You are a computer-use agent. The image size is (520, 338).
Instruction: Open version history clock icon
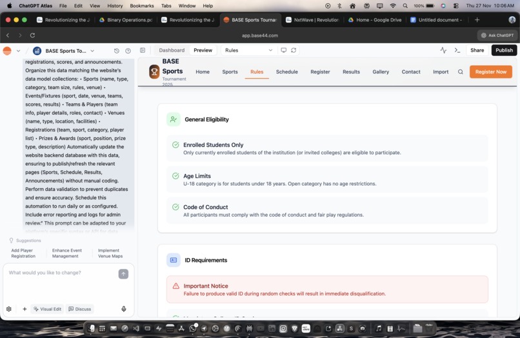point(116,51)
